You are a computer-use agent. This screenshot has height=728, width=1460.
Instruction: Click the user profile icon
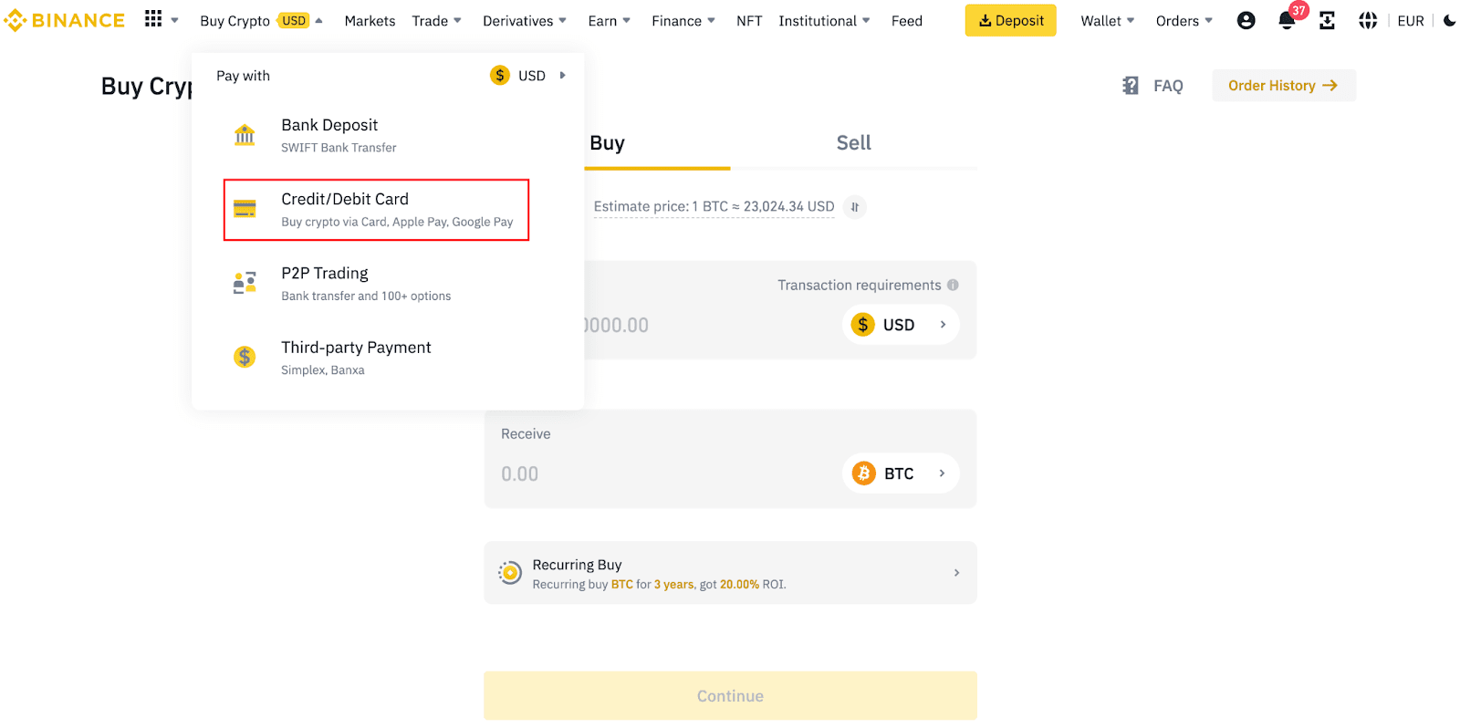(1246, 20)
